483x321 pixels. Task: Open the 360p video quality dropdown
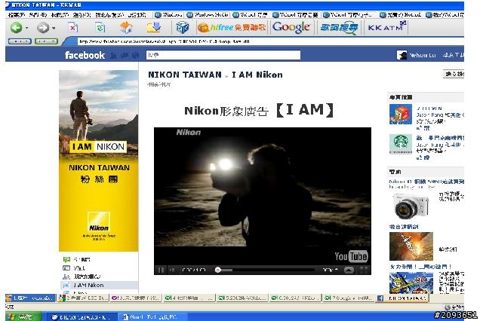click(331, 270)
